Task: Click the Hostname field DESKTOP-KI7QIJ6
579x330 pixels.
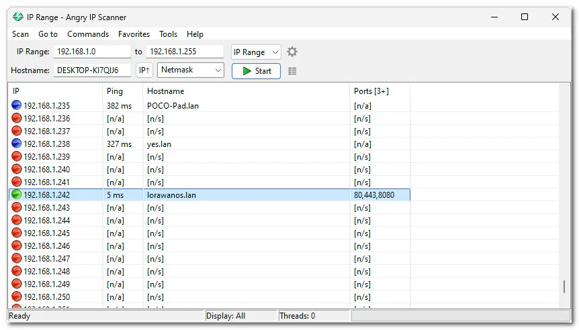Action: (x=92, y=70)
